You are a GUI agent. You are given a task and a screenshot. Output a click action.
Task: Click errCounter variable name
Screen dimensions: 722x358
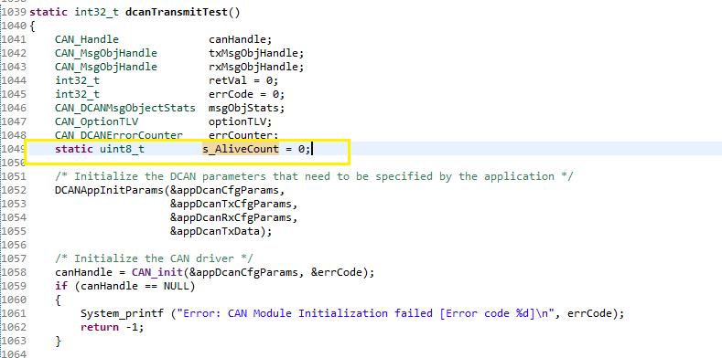(x=241, y=135)
